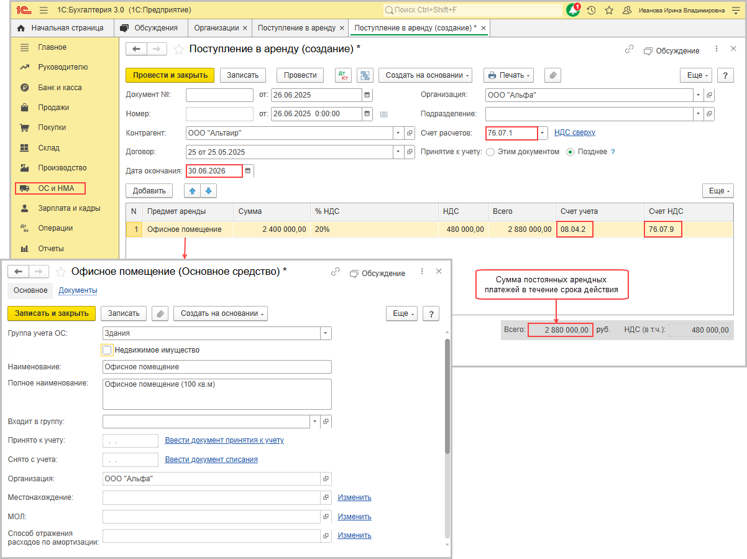Click Ввести документ принятия к учету link
The height and width of the screenshot is (559, 747).
(x=224, y=440)
